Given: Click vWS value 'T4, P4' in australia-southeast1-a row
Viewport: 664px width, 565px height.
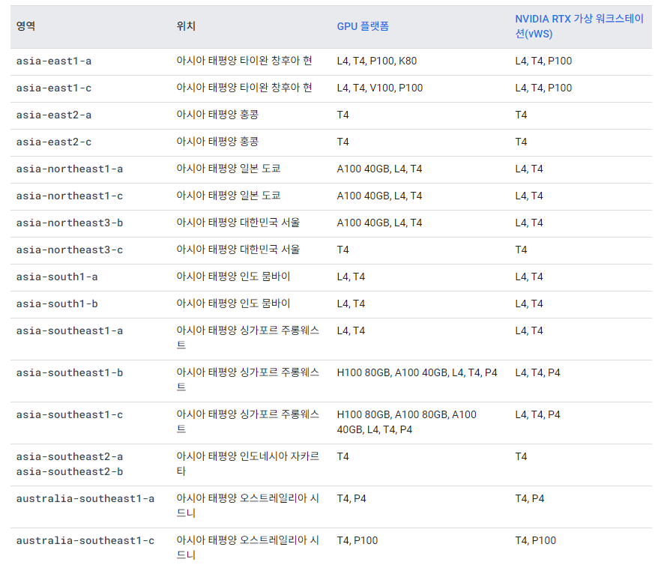Looking at the screenshot, I should pyautogui.click(x=529, y=498).
